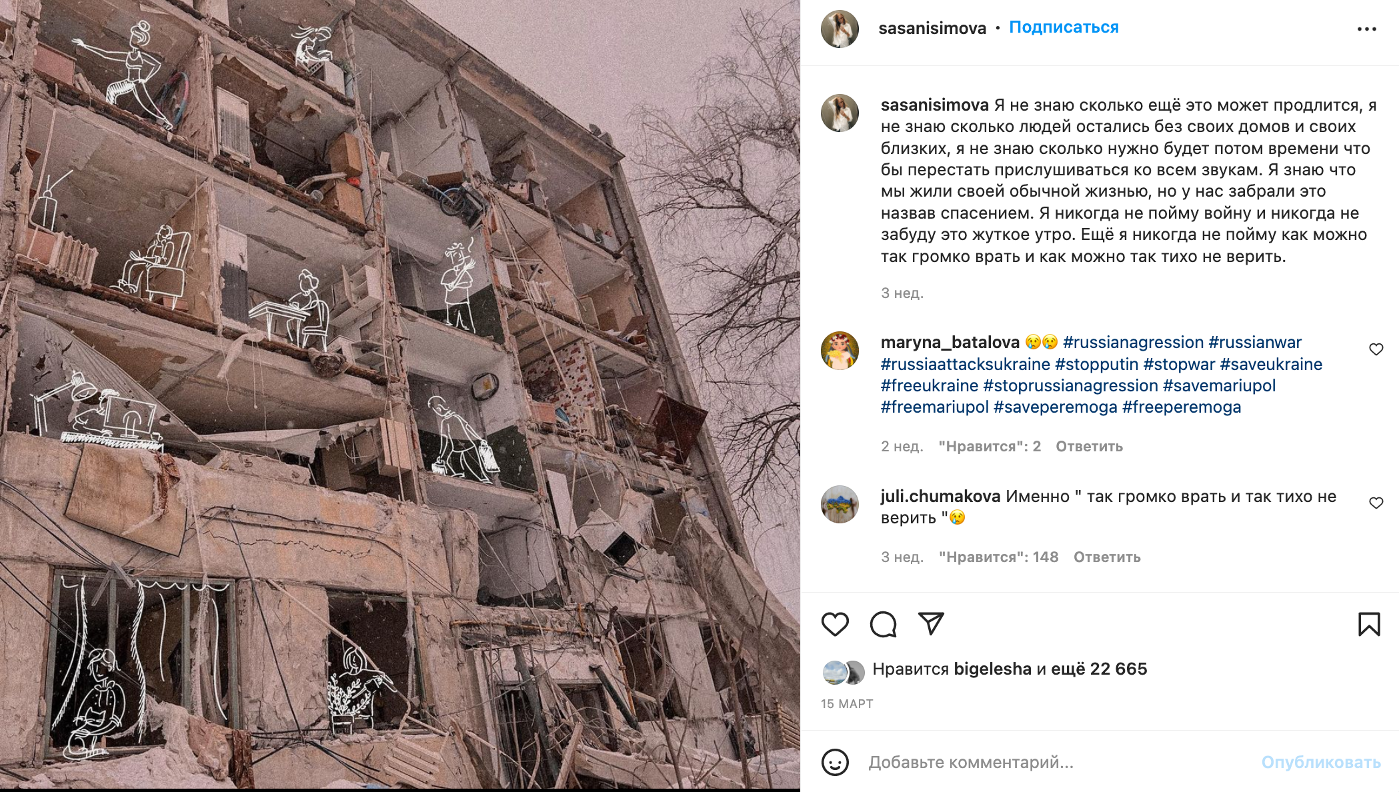This screenshot has width=1399, height=792.
Task: Reply to maryna_batalova's comment with Ответить
Action: (x=1089, y=447)
